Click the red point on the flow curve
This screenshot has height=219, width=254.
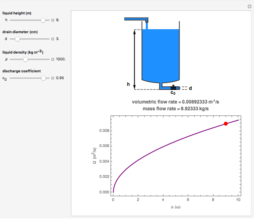pyautogui.click(x=226, y=124)
